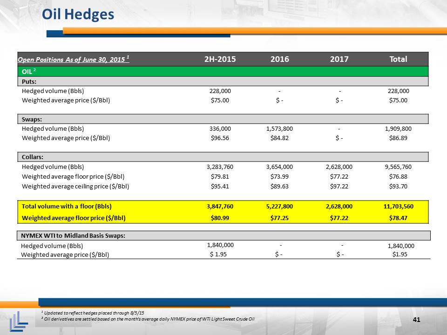Click the 2016 column header

pos(280,59)
